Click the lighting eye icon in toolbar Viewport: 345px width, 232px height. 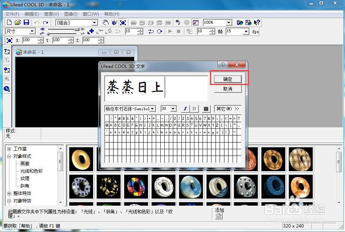tap(178, 22)
